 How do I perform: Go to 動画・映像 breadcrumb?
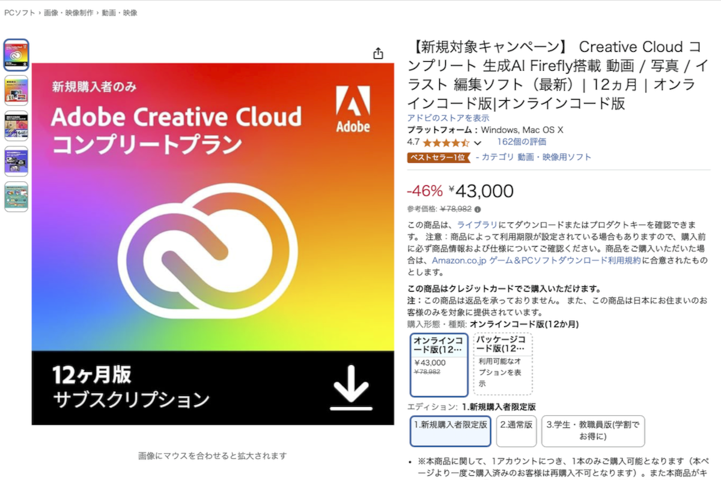coord(120,13)
